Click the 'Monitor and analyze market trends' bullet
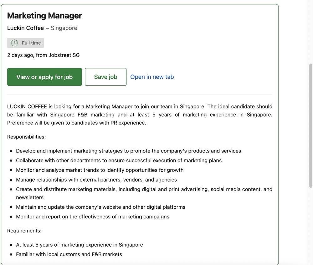Viewport: 313px width, 265px height. tap(100, 170)
